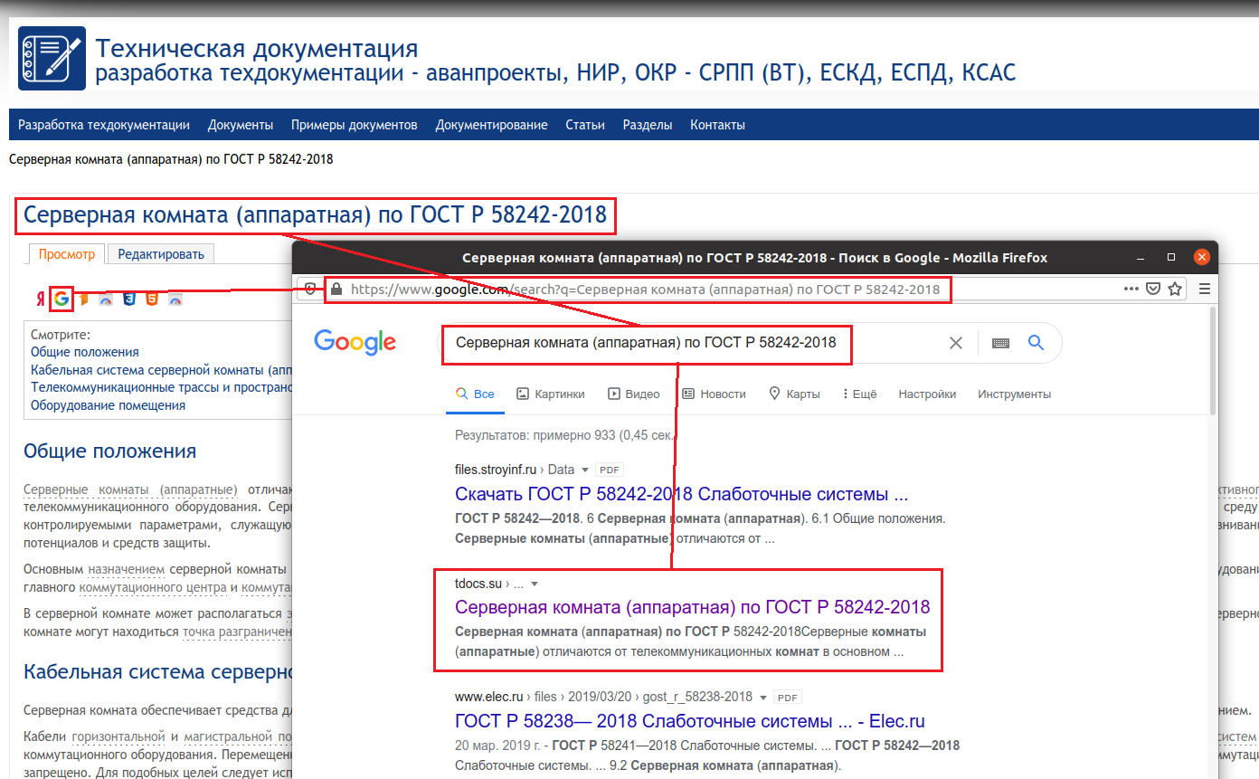Open the 'Редактировать' edit tab
This screenshot has width=1259, height=779.
[x=161, y=254]
